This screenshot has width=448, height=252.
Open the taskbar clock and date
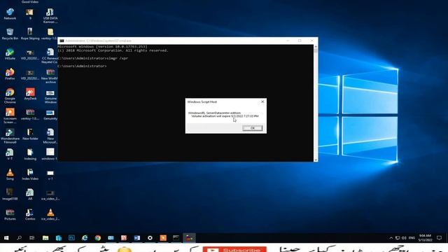(x=425, y=238)
